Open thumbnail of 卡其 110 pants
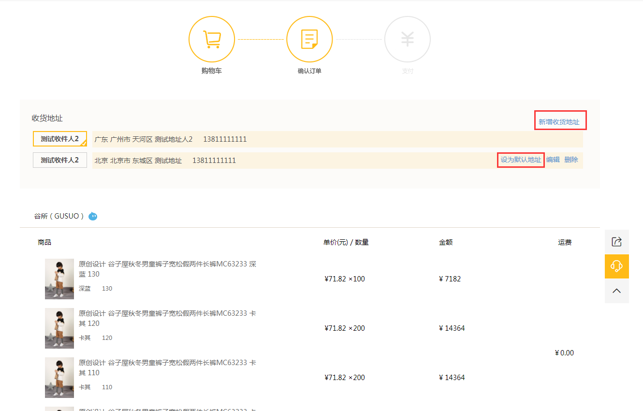Viewport: 643px width, 411px height. point(59,378)
